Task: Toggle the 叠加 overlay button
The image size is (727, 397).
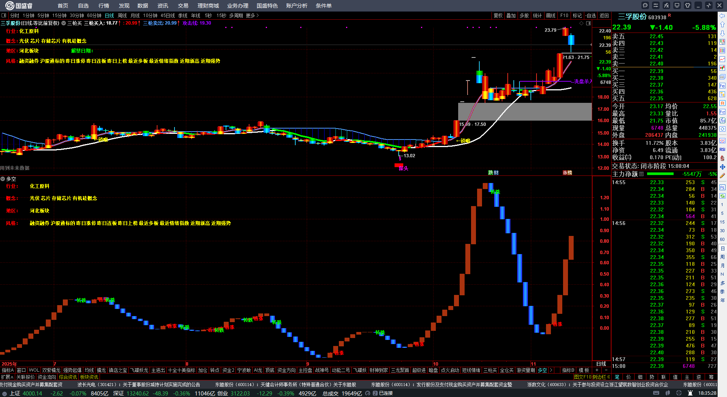Action: tap(511, 16)
